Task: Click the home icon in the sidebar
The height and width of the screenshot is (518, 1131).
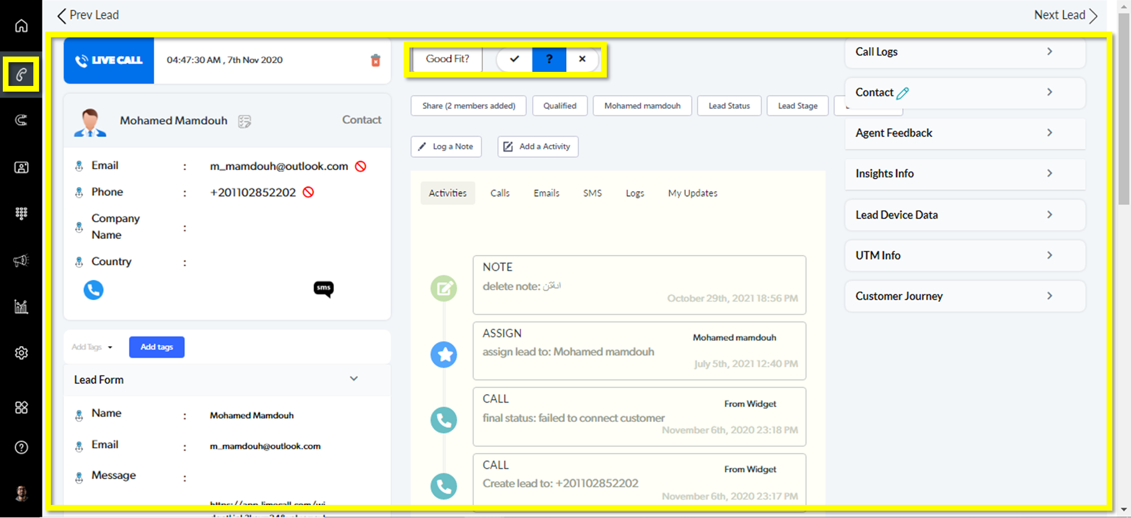Action: pos(21,26)
